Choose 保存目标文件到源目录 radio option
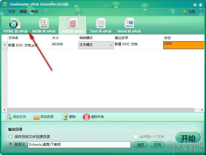Screen dimensions: 206x155 tap(10, 137)
